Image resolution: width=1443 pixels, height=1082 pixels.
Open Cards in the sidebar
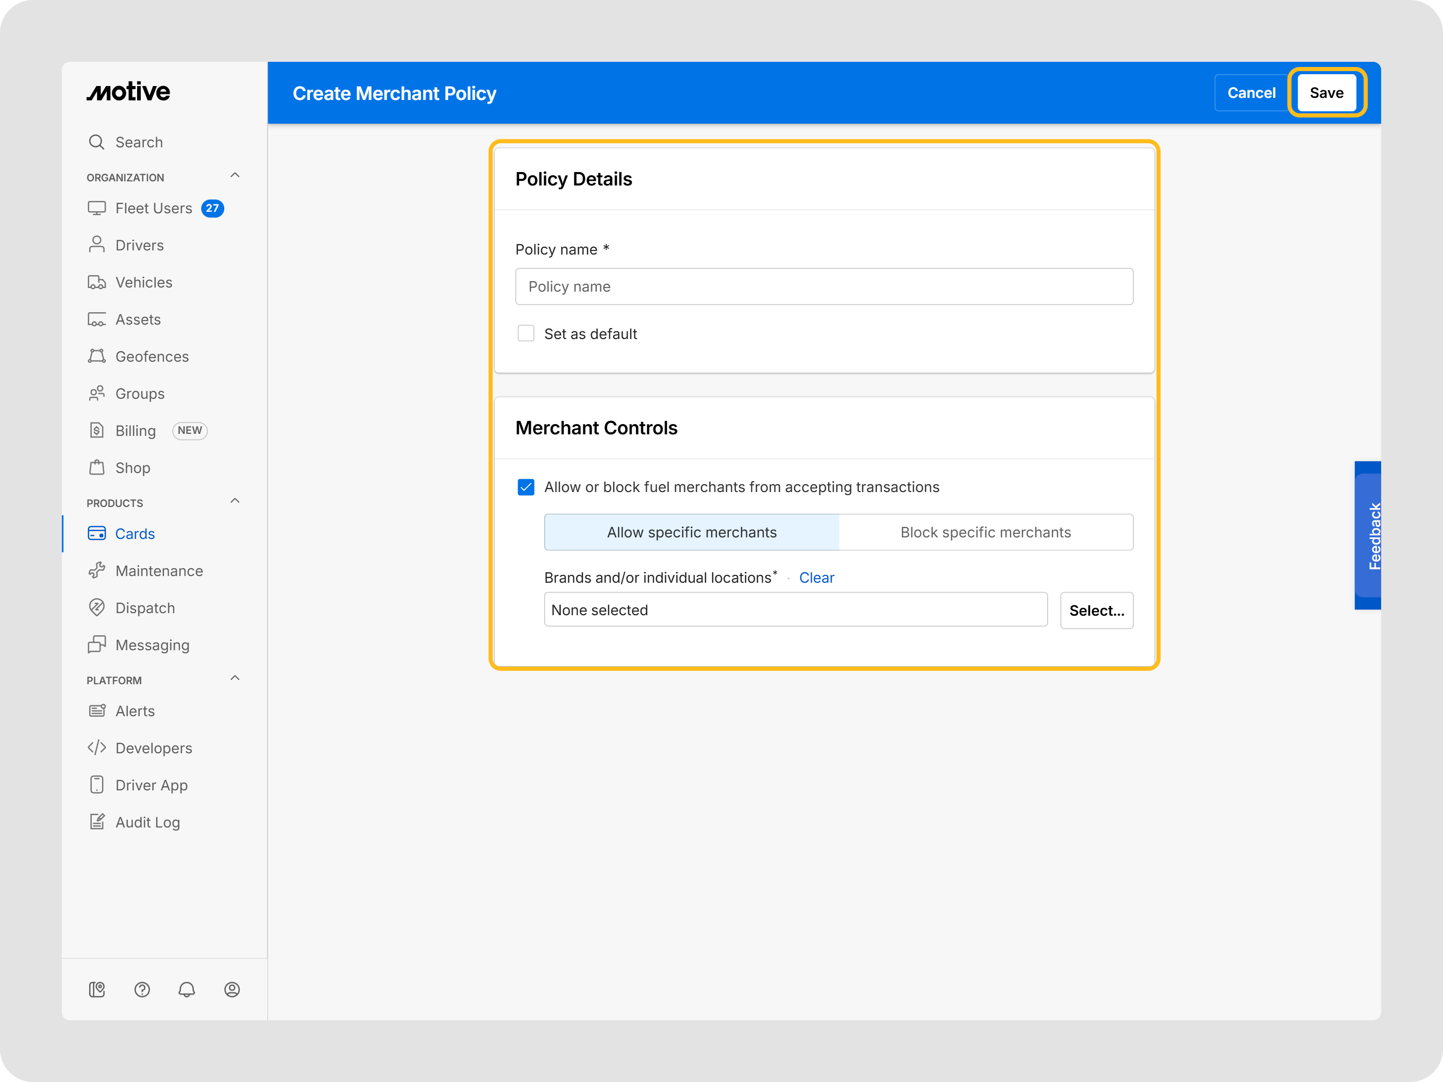tap(135, 533)
